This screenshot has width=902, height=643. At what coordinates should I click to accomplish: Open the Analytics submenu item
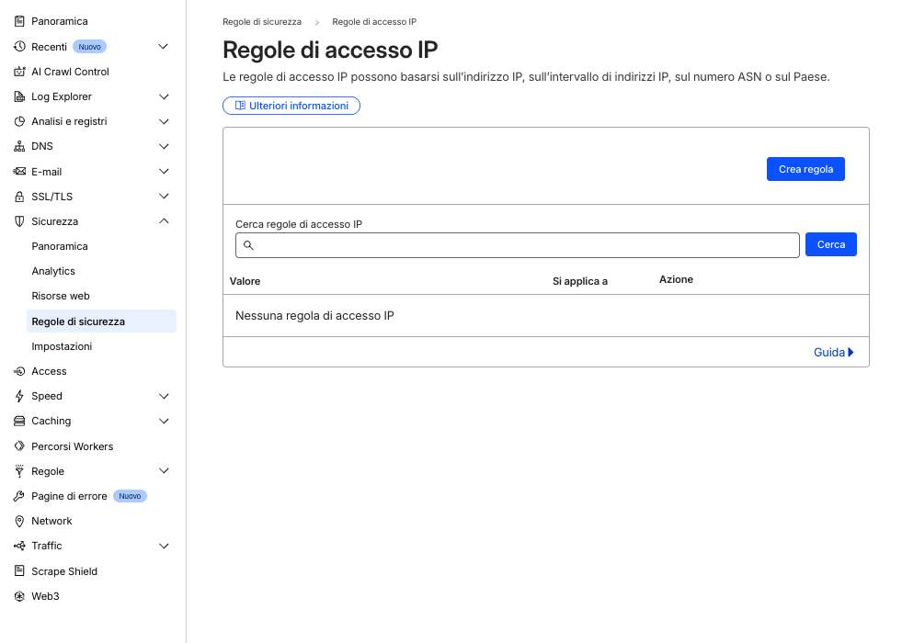pyautogui.click(x=53, y=271)
